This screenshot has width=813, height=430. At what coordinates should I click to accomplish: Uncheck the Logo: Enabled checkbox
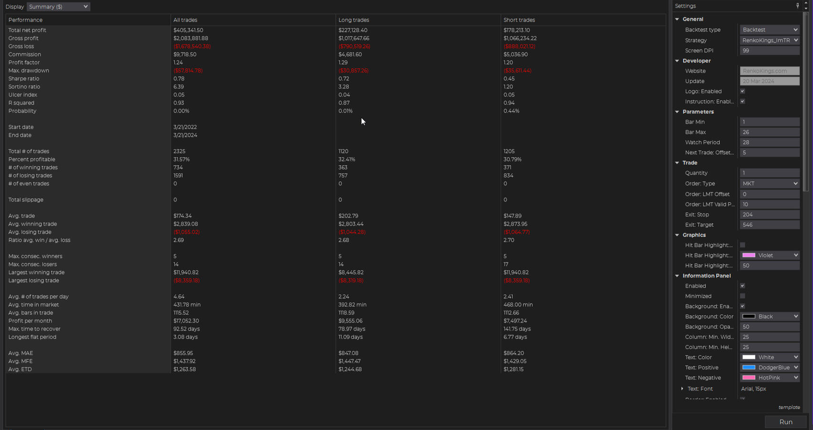tap(742, 91)
